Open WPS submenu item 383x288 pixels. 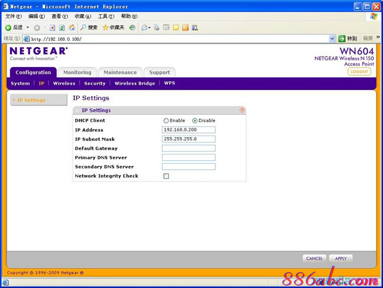tap(170, 83)
